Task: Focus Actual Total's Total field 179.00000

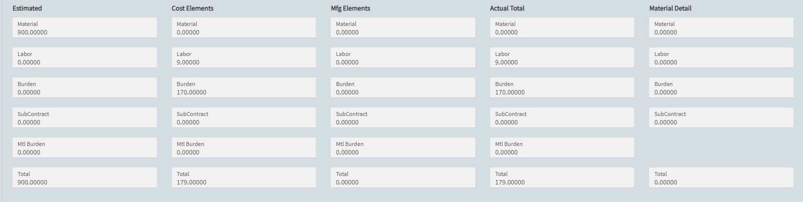Action: coord(562,178)
